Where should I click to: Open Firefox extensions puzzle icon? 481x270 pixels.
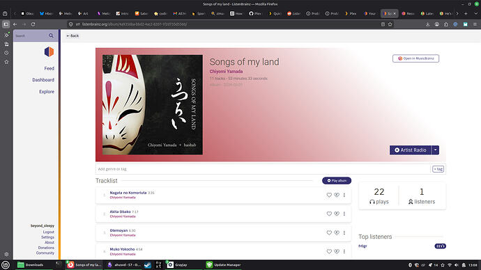pyautogui.click(x=446, y=24)
